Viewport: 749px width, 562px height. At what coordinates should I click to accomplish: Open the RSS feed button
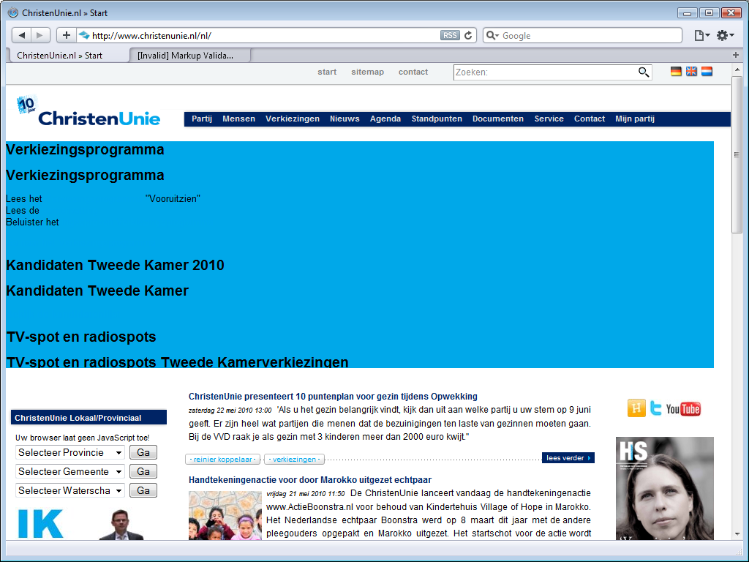pos(450,35)
